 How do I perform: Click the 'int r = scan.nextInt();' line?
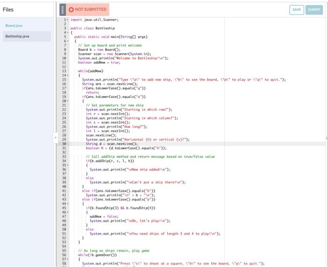pos(108,114)
